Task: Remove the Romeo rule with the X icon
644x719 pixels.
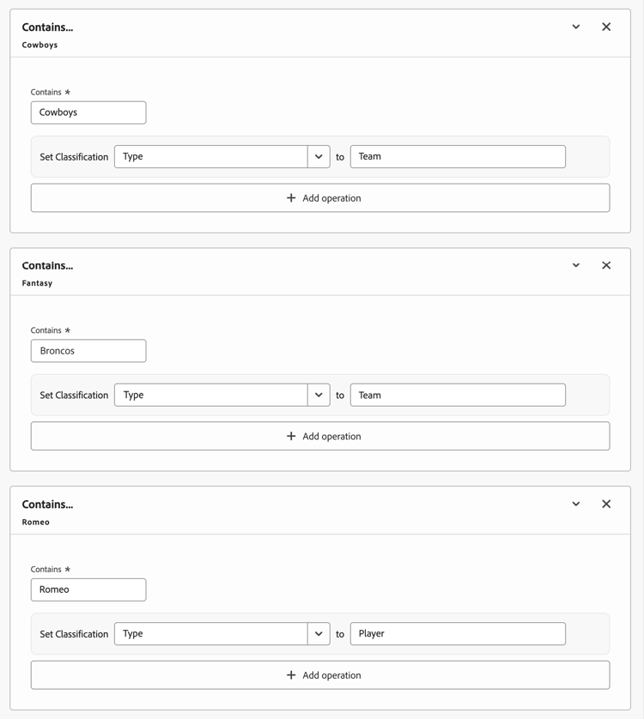Action: [606, 504]
